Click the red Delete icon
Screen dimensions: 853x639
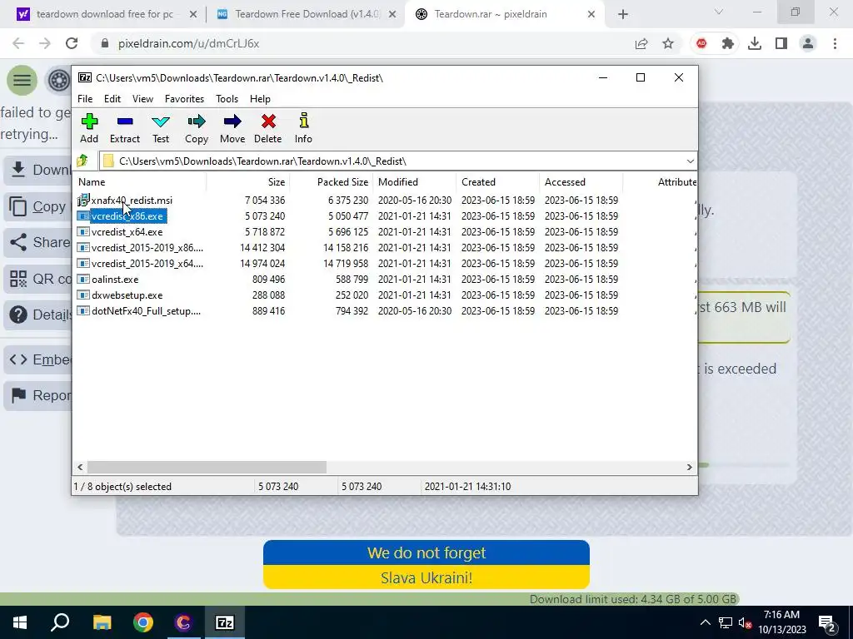point(267,128)
